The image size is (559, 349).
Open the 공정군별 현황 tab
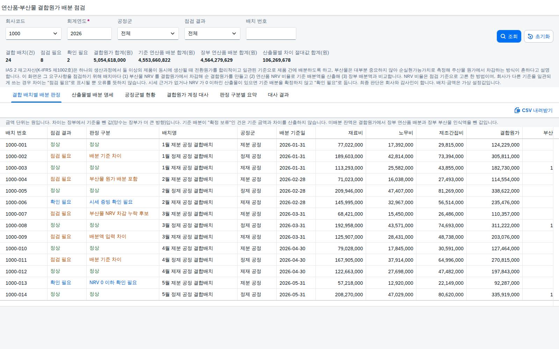140,95
